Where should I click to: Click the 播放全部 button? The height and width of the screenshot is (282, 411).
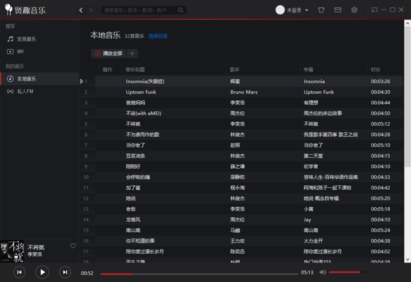[109, 53]
